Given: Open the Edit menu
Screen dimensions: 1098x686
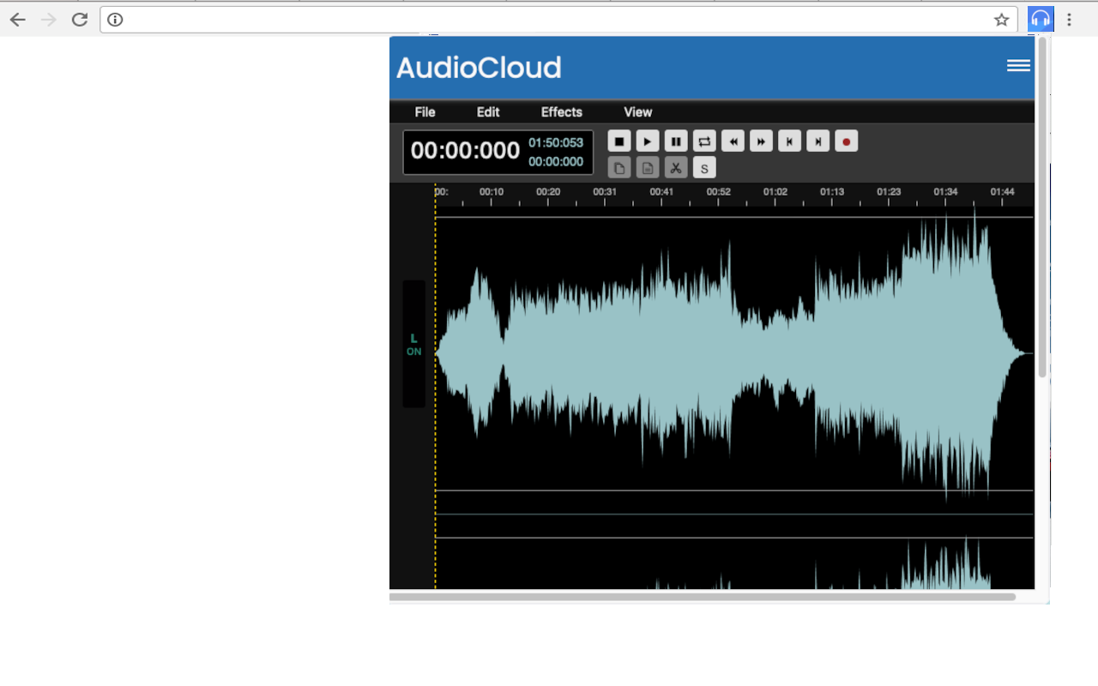Looking at the screenshot, I should click(x=487, y=111).
